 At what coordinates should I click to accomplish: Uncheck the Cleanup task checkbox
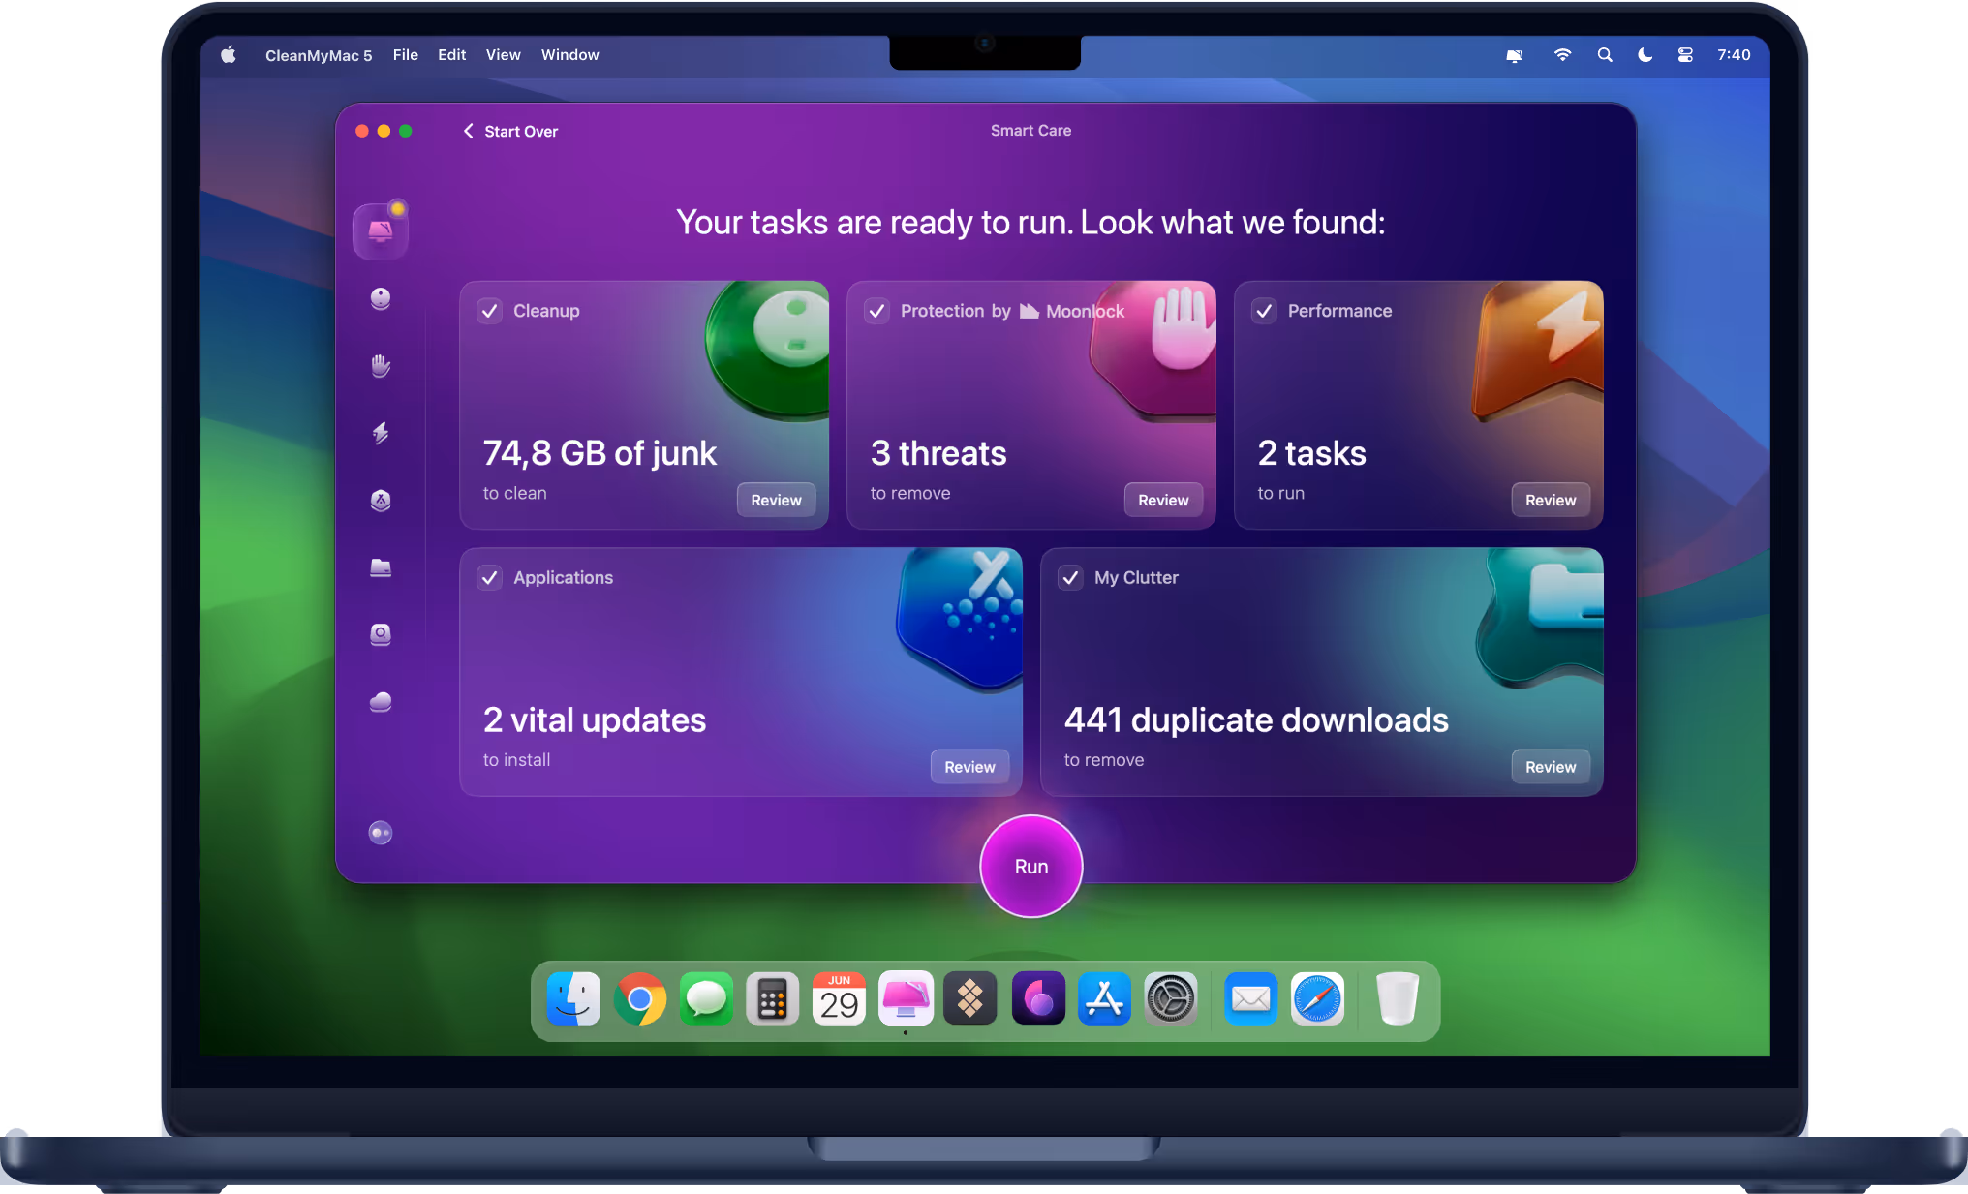point(490,311)
